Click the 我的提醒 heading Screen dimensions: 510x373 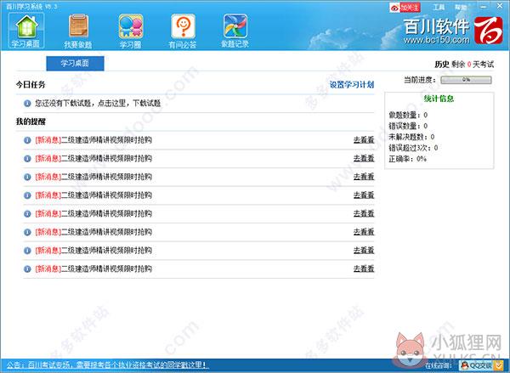(31, 122)
